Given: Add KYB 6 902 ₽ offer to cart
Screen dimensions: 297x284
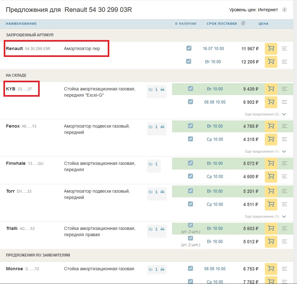Looking at the screenshot, I should tap(271, 102).
